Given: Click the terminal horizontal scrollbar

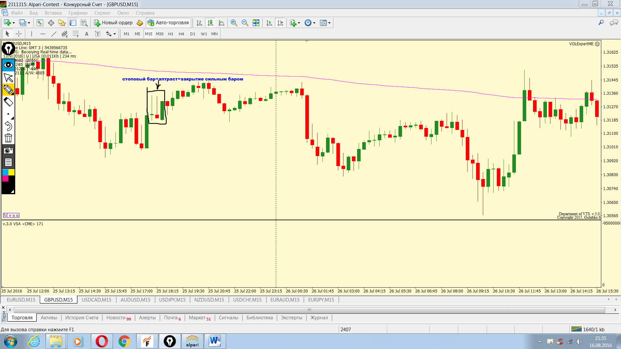Looking at the screenshot, I should coord(309,310).
